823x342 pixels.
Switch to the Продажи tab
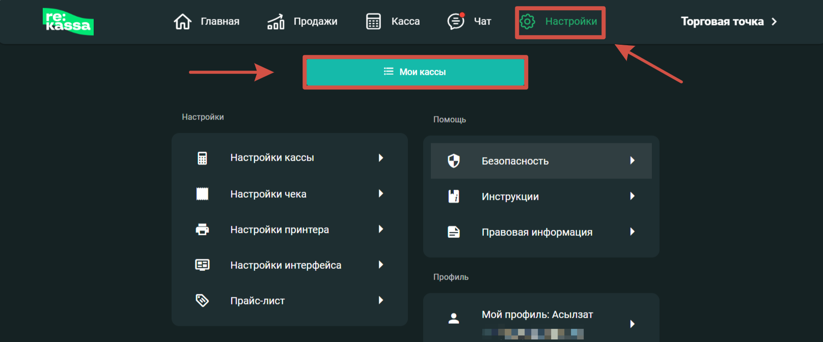coord(315,21)
